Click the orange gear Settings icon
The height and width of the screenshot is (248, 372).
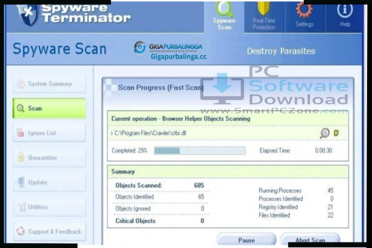tap(304, 9)
